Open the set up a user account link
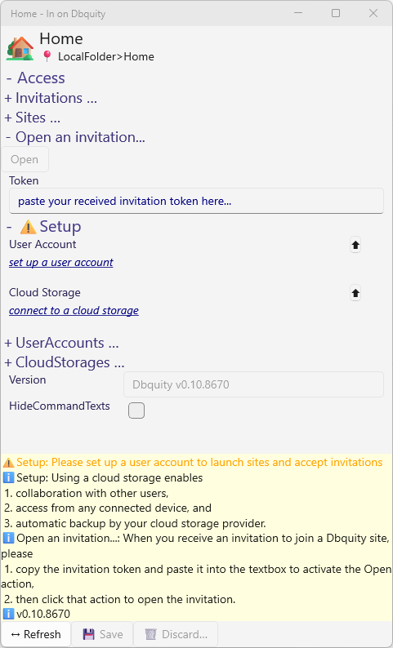The height and width of the screenshot is (648, 393). click(61, 263)
